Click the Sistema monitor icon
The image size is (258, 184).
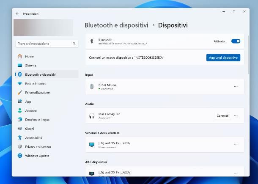click(20, 66)
